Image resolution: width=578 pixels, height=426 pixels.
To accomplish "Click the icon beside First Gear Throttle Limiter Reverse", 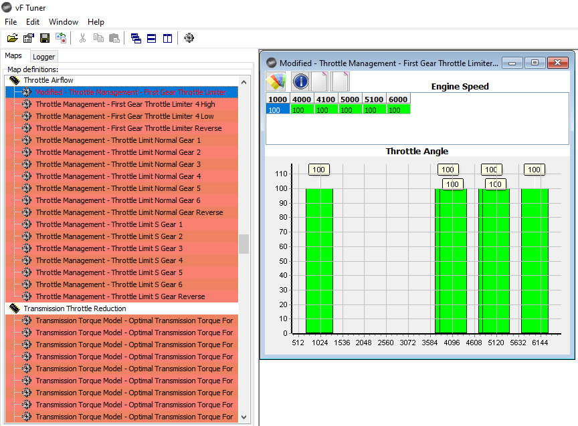I will (27, 128).
